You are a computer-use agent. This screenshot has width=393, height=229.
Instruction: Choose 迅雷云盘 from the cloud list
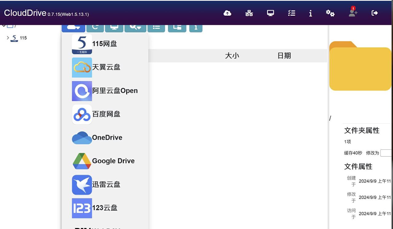point(105,185)
